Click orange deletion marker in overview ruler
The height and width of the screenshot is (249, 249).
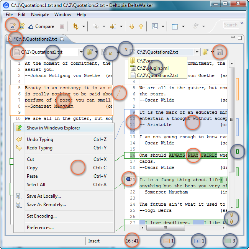pos(237,89)
